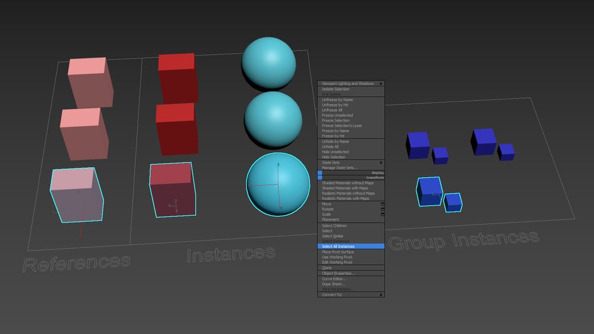Select the outlined pink reference box
Image resolution: width=594 pixels, height=334 pixels.
[x=77, y=194]
